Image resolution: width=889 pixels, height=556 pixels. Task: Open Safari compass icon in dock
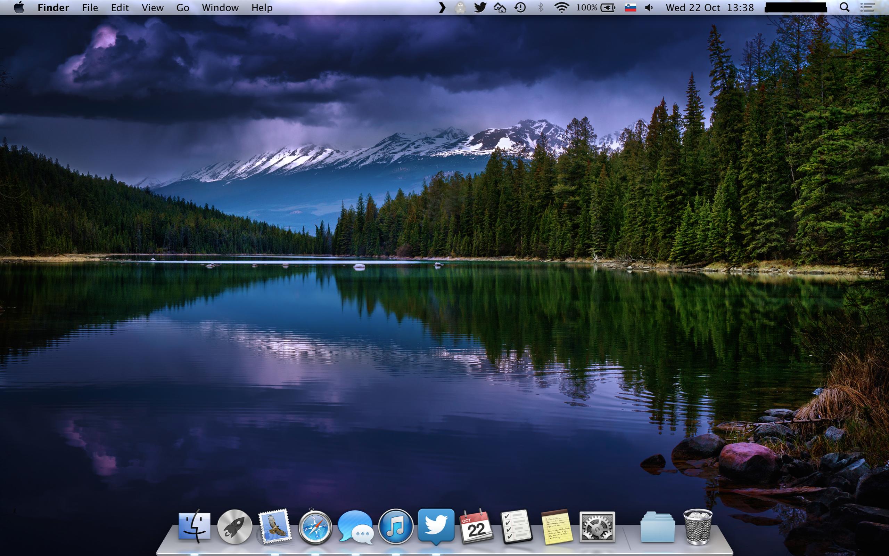tap(315, 527)
